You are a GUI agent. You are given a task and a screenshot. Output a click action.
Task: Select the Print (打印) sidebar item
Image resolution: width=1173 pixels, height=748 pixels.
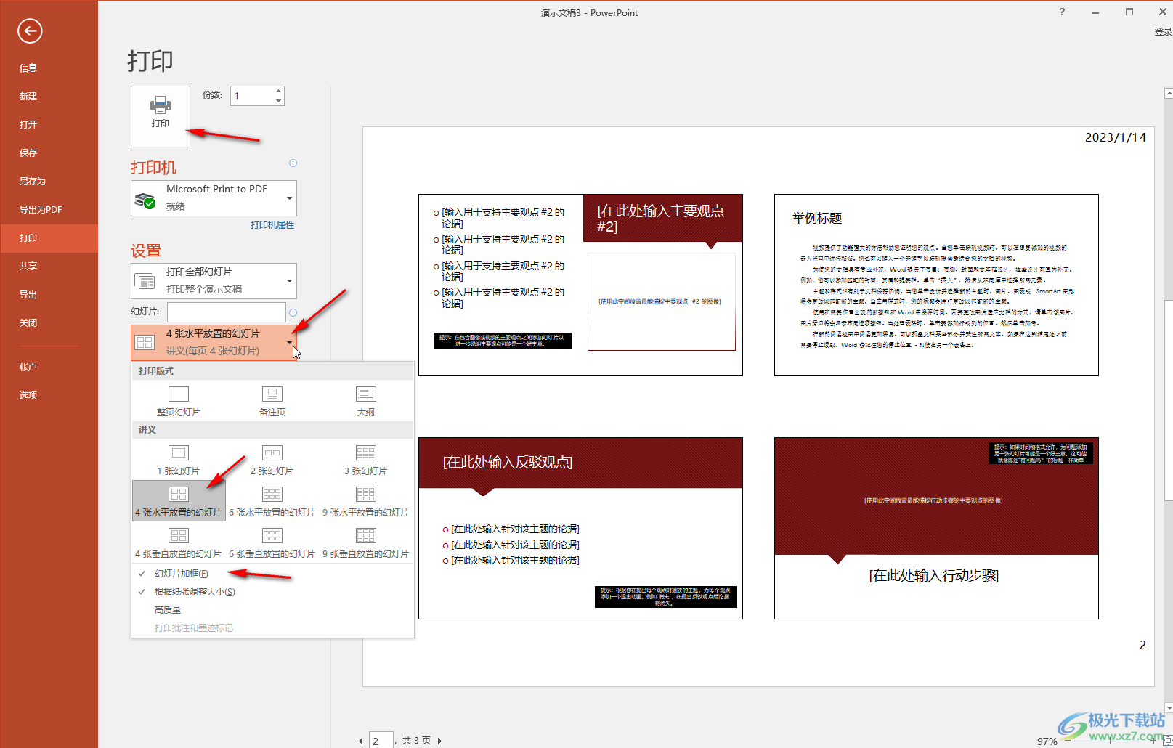(x=49, y=237)
